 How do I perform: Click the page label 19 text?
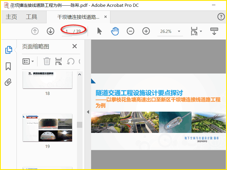point(47,146)
